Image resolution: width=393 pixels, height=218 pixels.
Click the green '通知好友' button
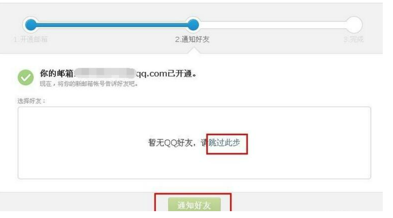pyautogui.click(x=194, y=204)
